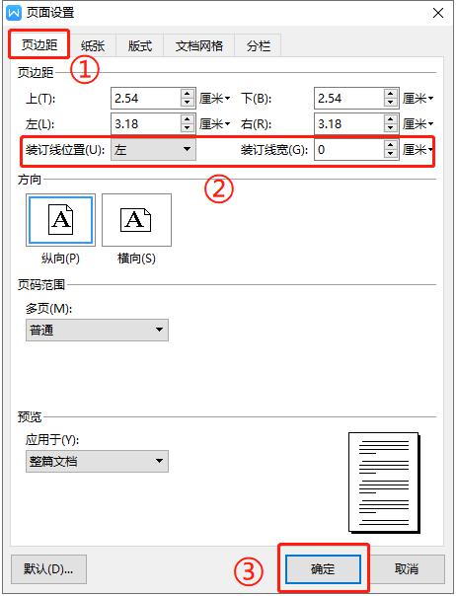The height and width of the screenshot is (596, 456).
Task: Click the WPS logo in title bar
Action: point(14,13)
